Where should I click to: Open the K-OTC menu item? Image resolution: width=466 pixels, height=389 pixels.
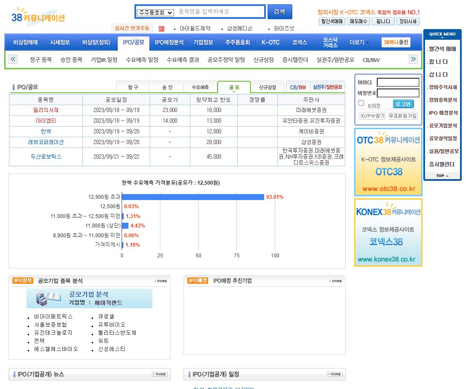point(271,42)
